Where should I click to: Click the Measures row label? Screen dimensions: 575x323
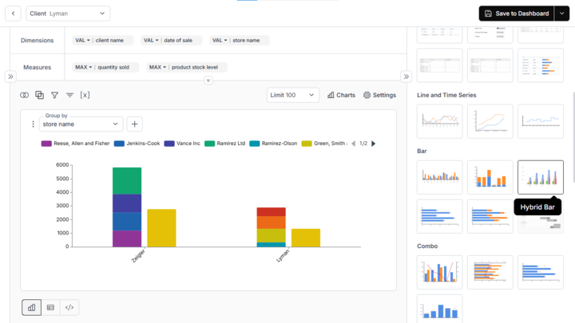click(37, 67)
